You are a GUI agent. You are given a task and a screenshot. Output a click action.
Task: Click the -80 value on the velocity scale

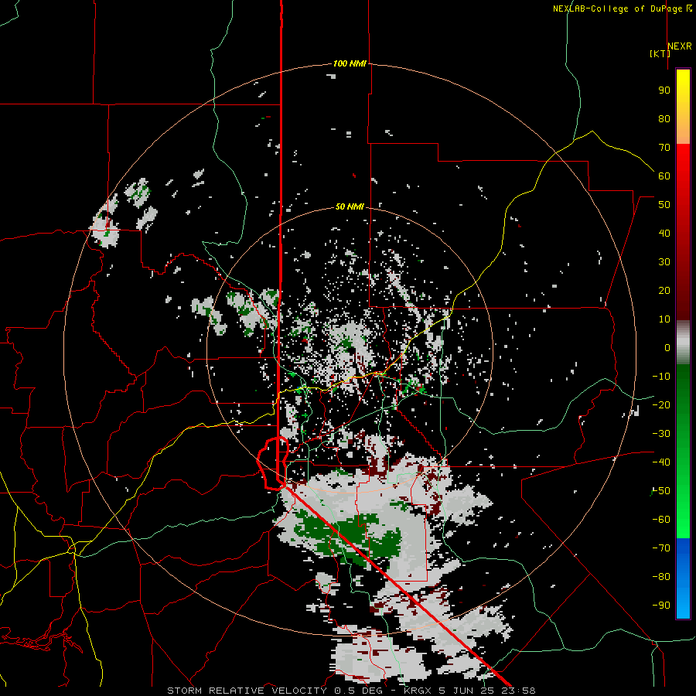tap(661, 577)
